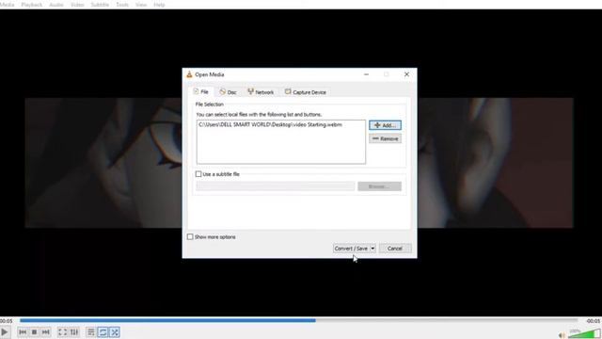Seek within the playback progress bar

(x=299, y=320)
